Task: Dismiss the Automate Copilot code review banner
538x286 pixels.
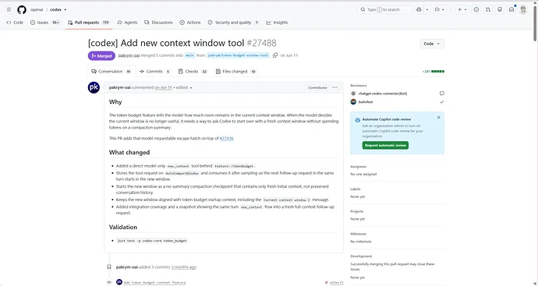Action: pos(438,117)
